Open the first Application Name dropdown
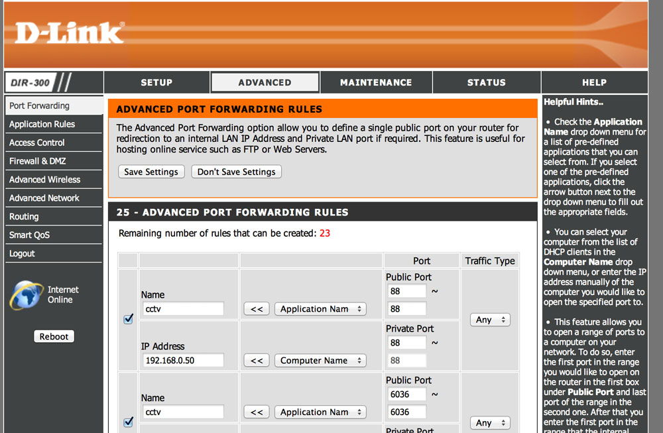The width and height of the screenshot is (663, 433). (x=320, y=309)
